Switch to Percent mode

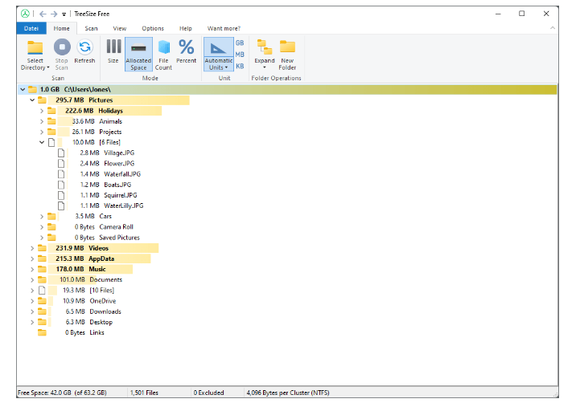(x=186, y=47)
